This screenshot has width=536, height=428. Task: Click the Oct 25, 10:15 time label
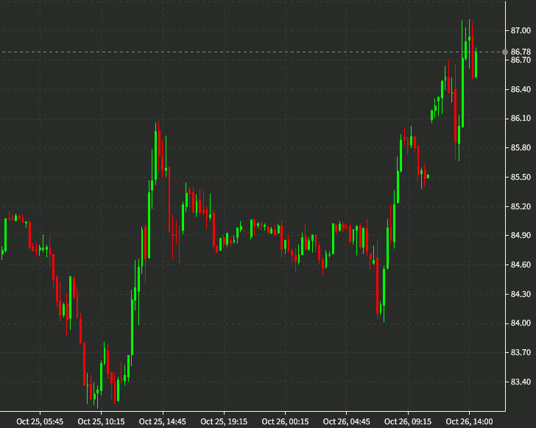[x=101, y=421]
